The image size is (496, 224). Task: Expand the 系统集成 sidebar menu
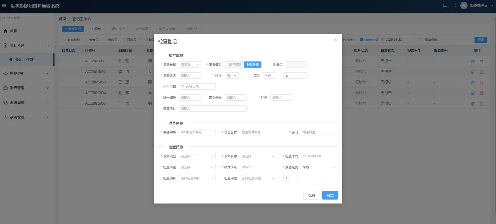pyautogui.click(x=47, y=102)
